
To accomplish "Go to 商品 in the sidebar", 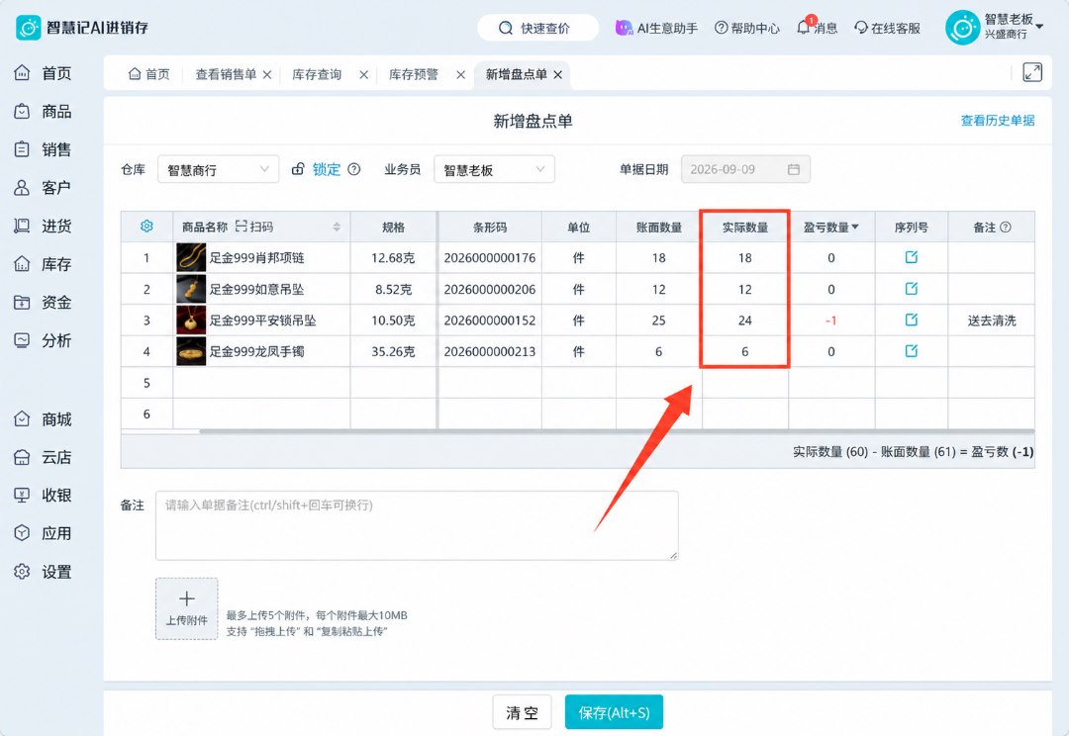I will (x=43, y=111).
